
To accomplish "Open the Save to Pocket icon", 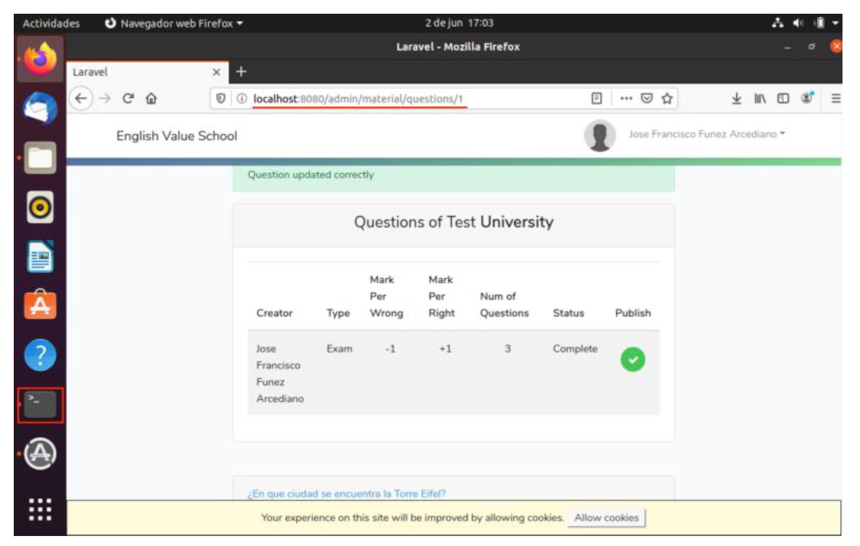I will coord(647,99).
